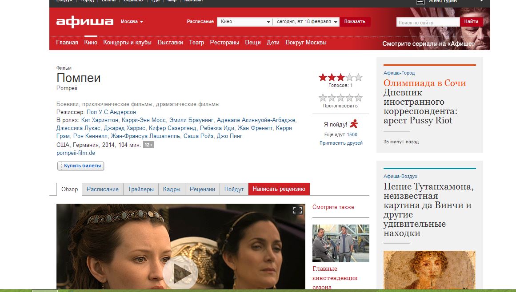Open the Театр section
Image resolution: width=516 pixels, height=292 pixels.
click(196, 42)
